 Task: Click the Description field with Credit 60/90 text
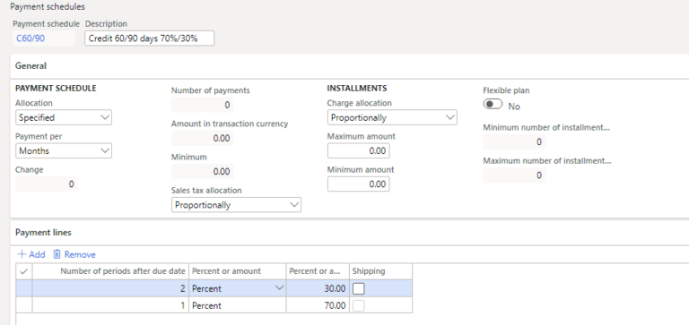[150, 38]
